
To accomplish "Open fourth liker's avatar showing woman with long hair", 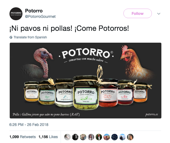I will [x=91, y=137].
